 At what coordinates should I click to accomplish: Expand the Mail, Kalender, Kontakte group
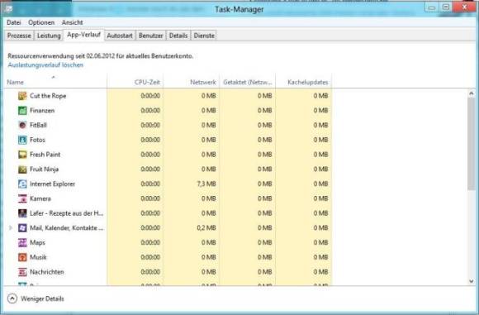11,228
